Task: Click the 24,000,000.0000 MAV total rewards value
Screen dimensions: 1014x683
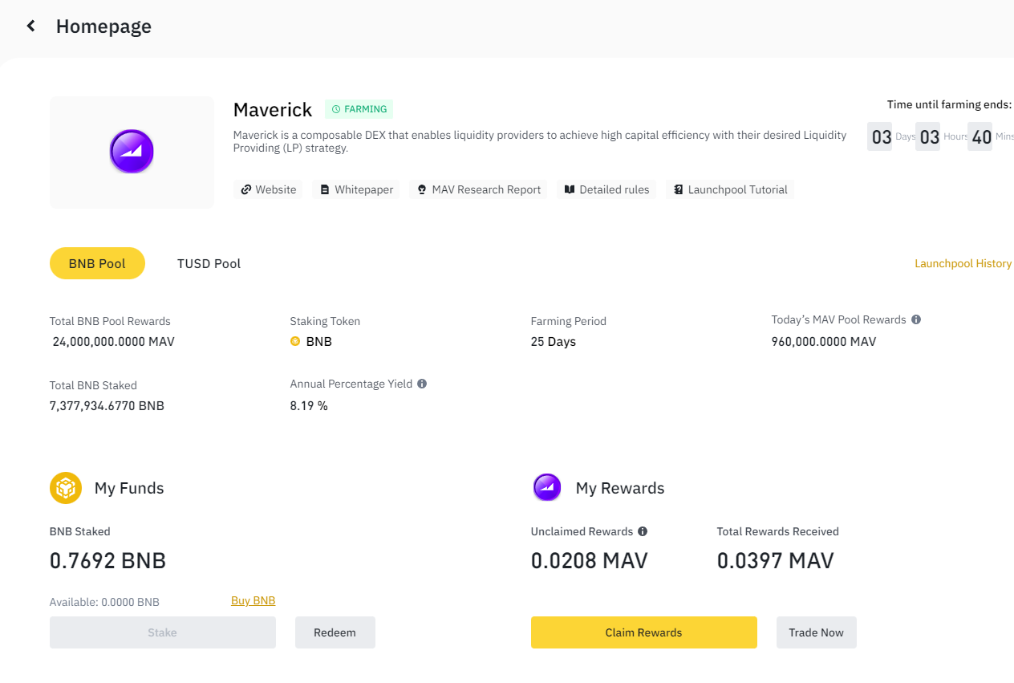Action: (113, 342)
